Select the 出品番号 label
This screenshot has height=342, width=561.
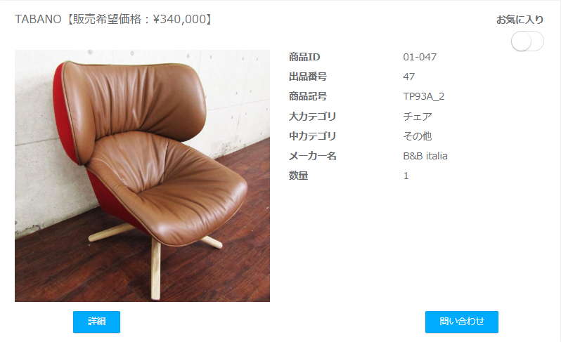coord(308,77)
